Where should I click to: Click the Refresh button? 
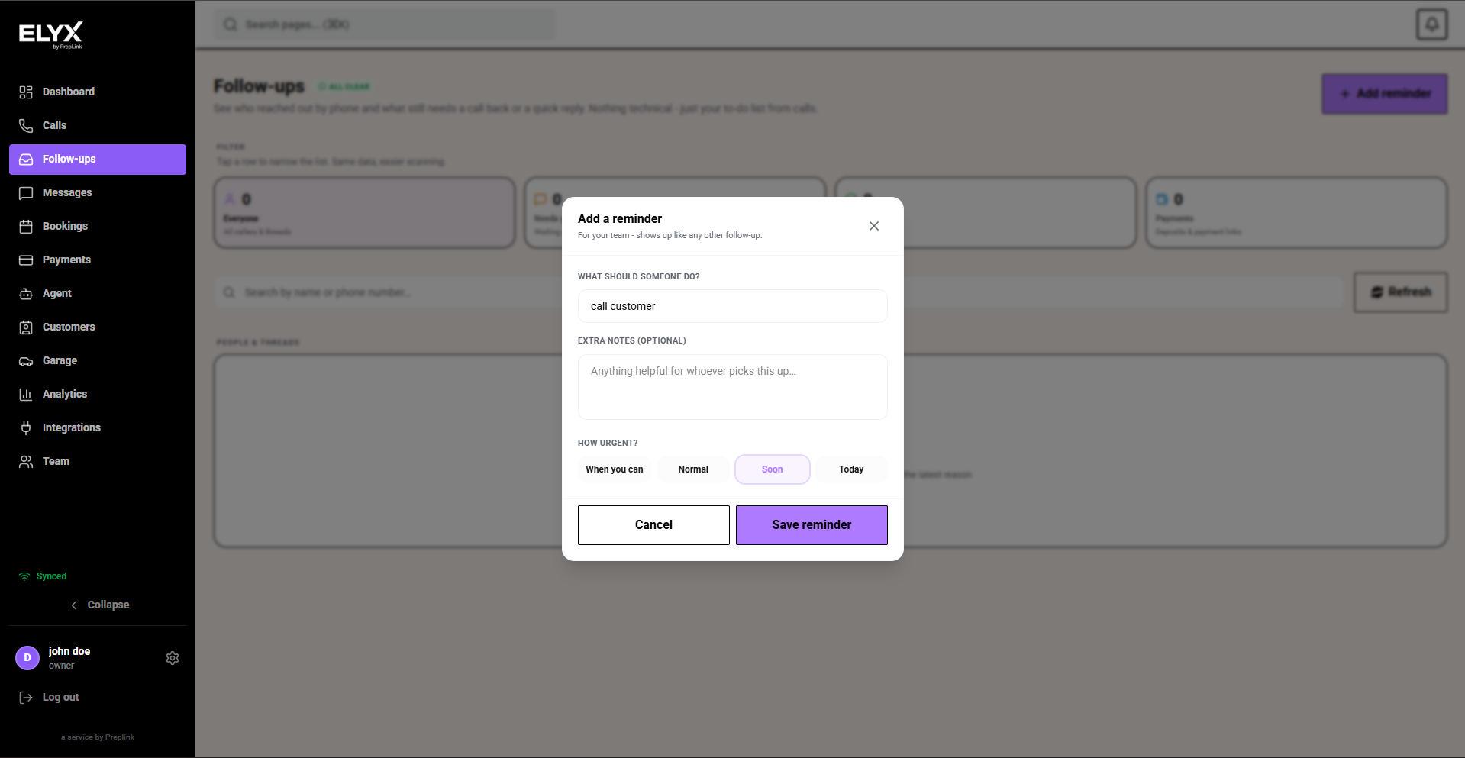point(1401,292)
